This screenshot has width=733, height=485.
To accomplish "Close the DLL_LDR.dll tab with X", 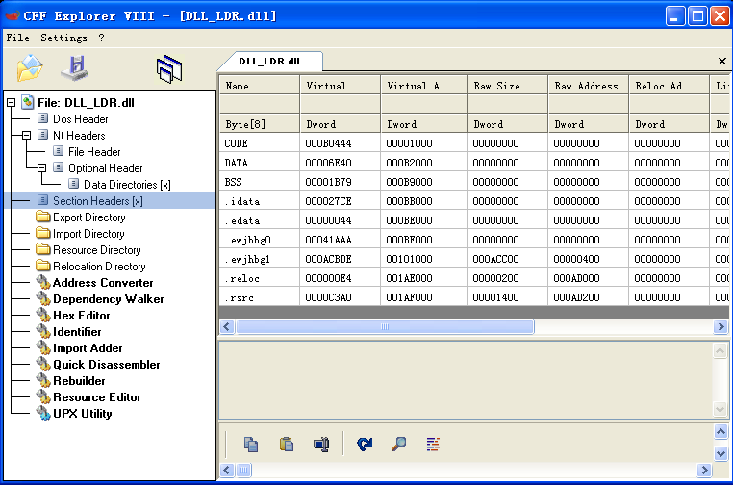I will 721,61.
